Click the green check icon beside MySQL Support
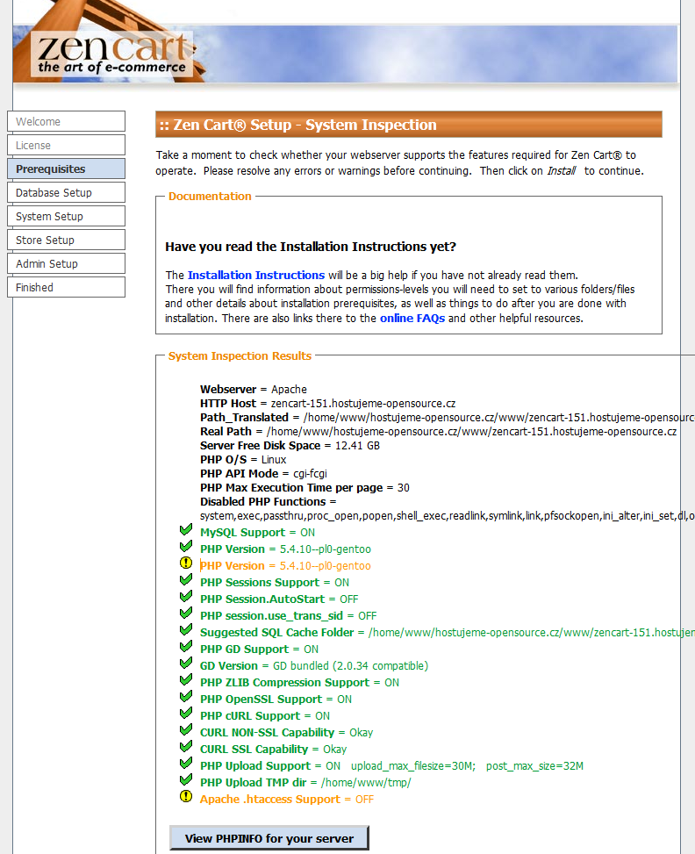This screenshot has width=695, height=854. click(x=186, y=529)
